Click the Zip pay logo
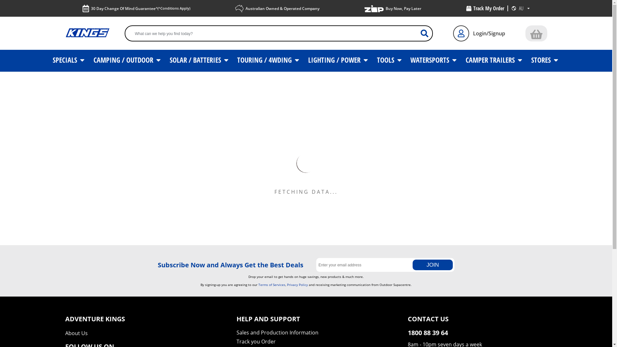Image resolution: width=617 pixels, height=347 pixels. 374,9
